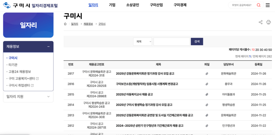Open the 기업 top menu
This screenshot has height=135, width=275.
pyautogui.click(x=112, y=5)
